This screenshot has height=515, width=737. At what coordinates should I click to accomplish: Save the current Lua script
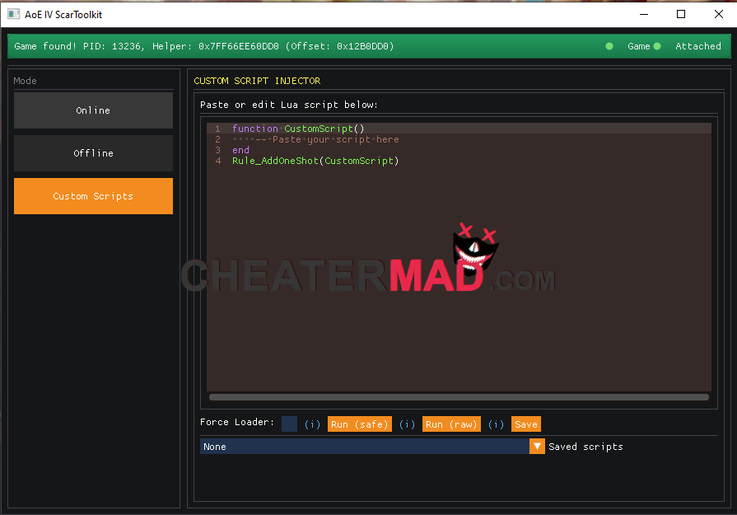[526, 424]
